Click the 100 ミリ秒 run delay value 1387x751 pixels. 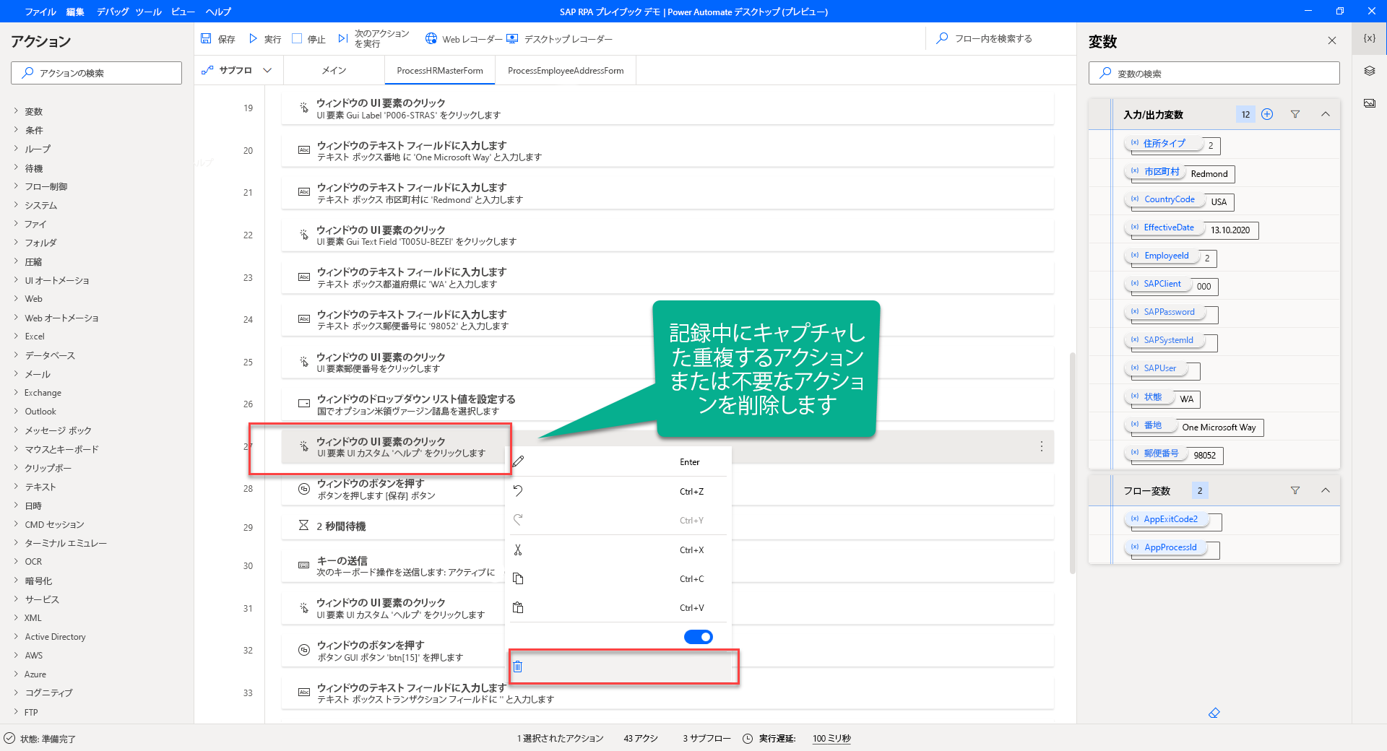pyautogui.click(x=831, y=738)
